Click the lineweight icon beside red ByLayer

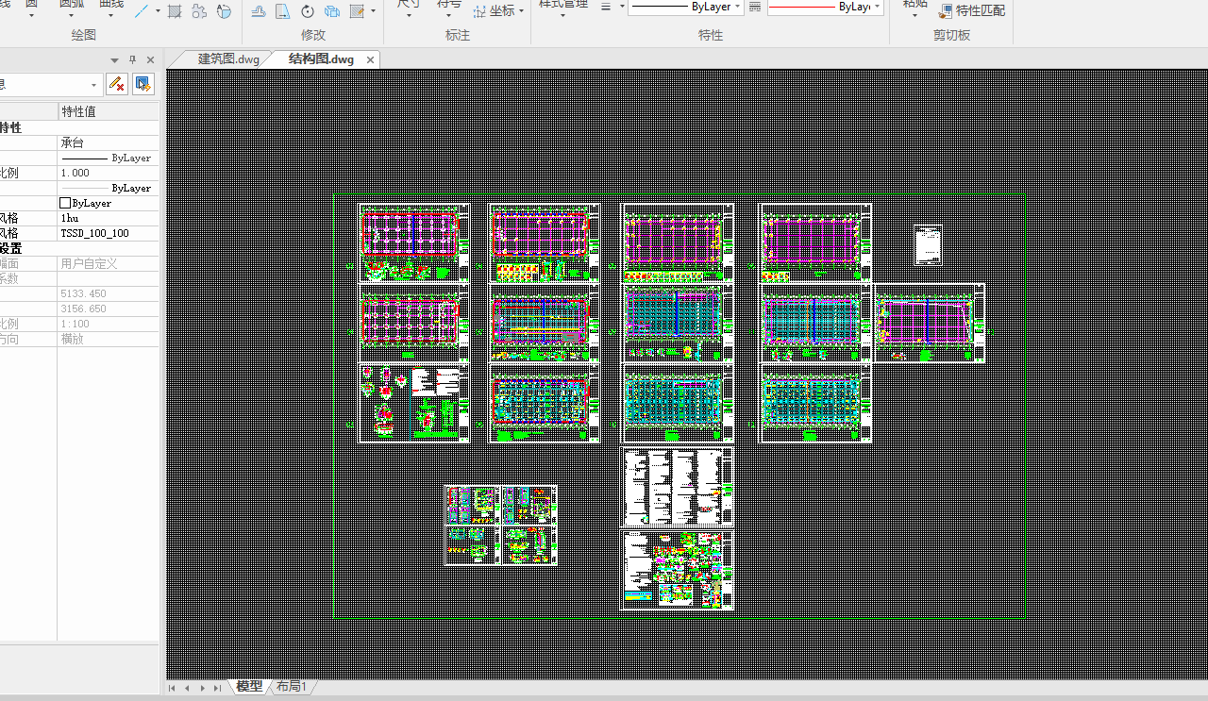pos(755,7)
